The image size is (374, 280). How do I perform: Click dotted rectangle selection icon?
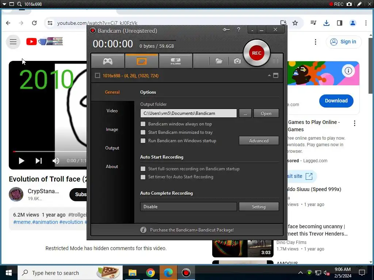point(97,76)
